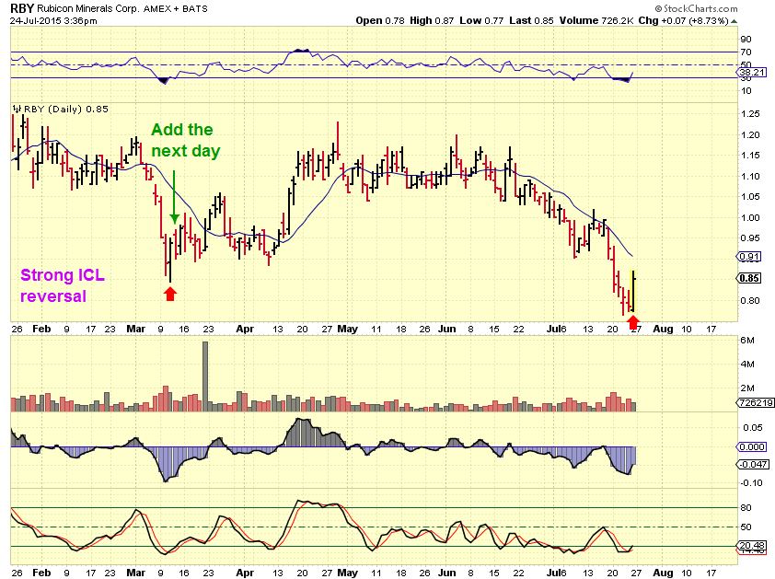The image size is (775, 579).
Task: Click the Open 0.78 value
Action: (380, 21)
